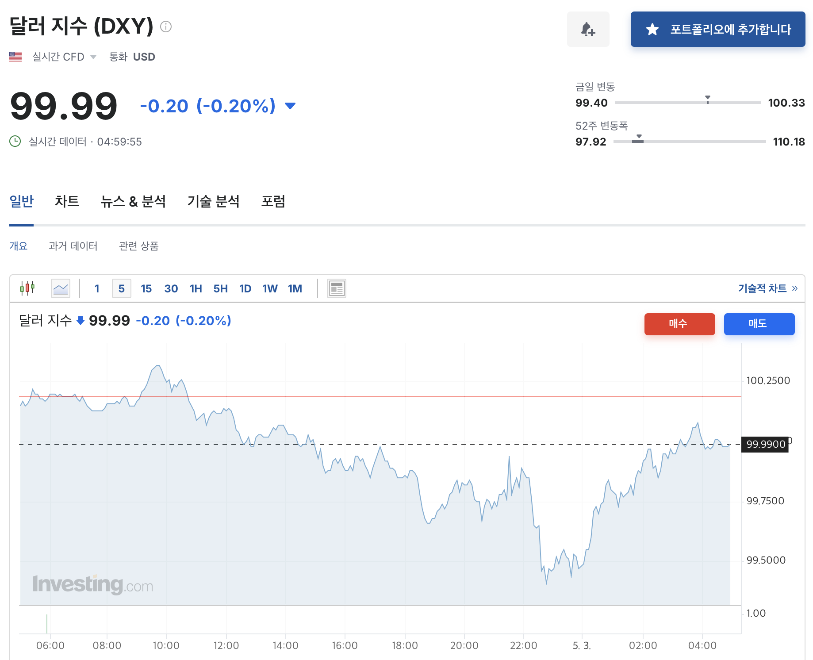The width and height of the screenshot is (813, 660).
Task: Select the area chart type icon
Action: (x=61, y=288)
